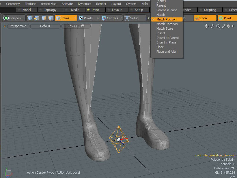Choose Parent in Place option

point(167,10)
